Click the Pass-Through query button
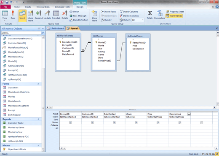The image size is (219, 156). (78, 16)
